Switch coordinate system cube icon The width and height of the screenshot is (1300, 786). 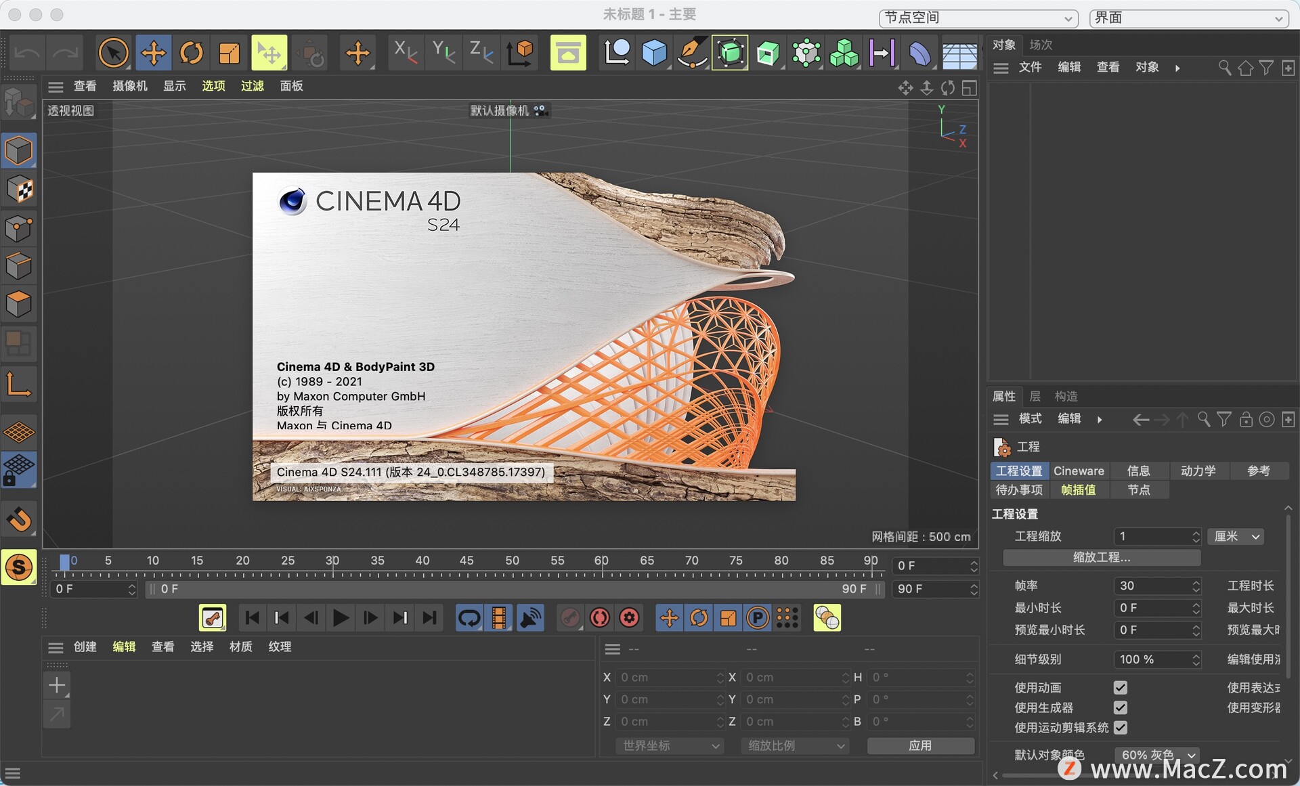(520, 53)
